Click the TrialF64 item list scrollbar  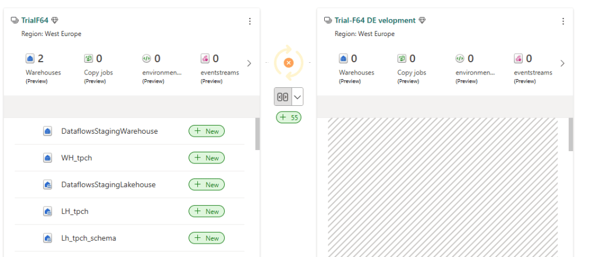tap(257, 134)
